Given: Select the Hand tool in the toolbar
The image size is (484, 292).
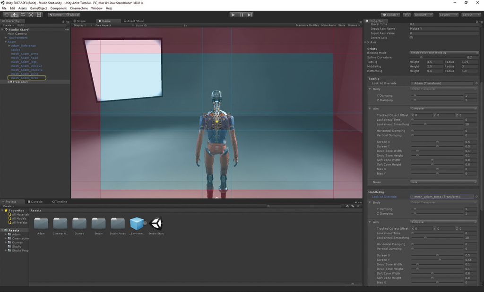Looking at the screenshot, I should [6, 15].
